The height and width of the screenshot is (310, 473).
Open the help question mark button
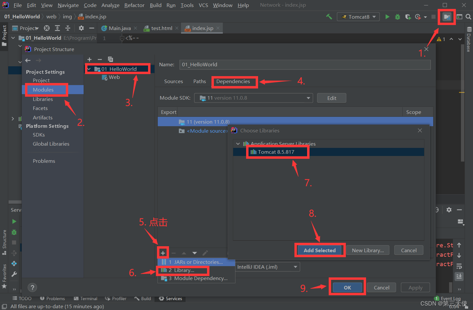32,287
